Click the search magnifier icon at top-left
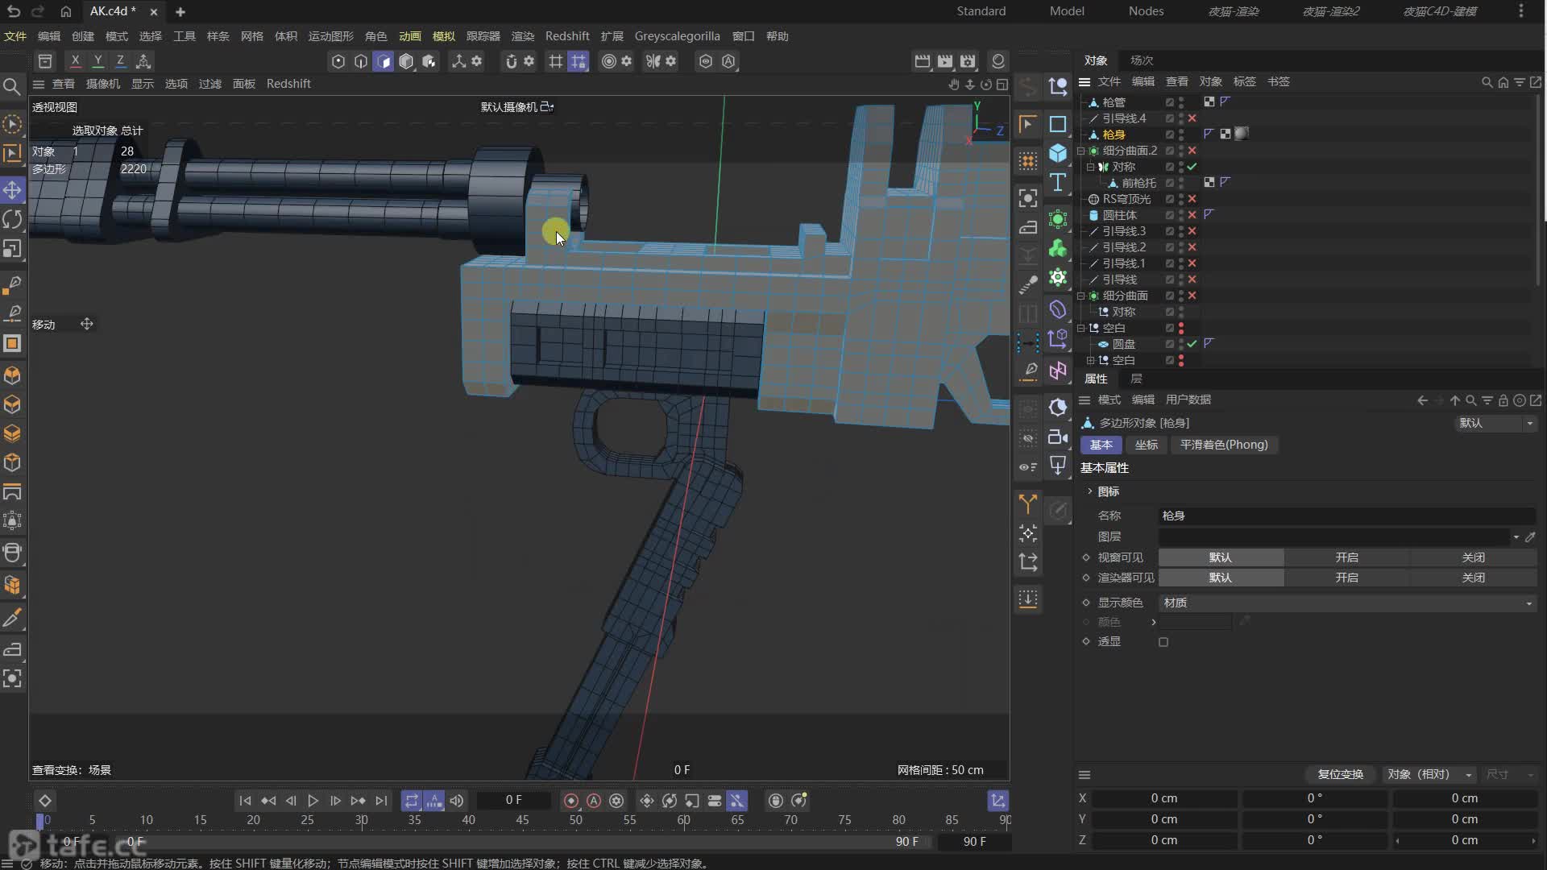The height and width of the screenshot is (870, 1547). pyautogui.click(x=12, y=86)
